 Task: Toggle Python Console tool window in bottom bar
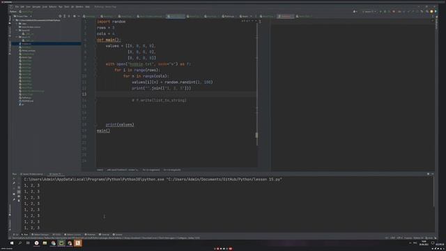click(72, 234)
